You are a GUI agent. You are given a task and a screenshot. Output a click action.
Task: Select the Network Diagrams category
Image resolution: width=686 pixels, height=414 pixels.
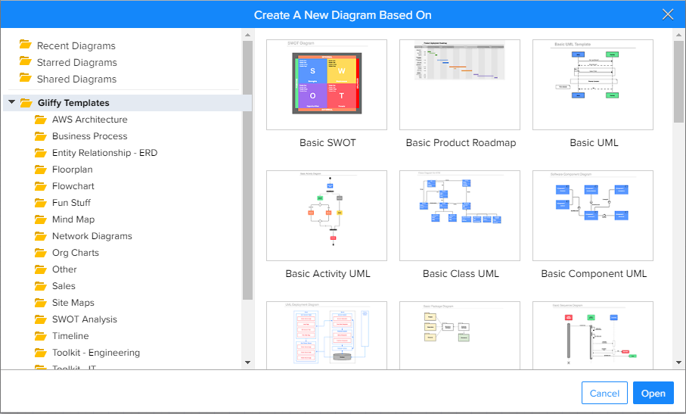[x=92, y=236]
